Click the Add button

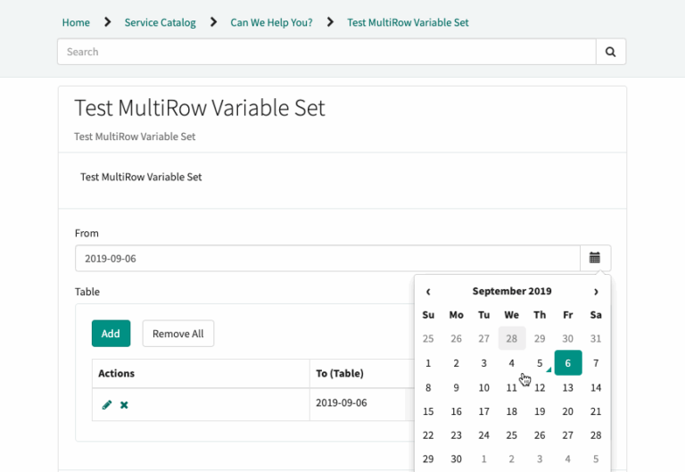click(x=111, y=334)
